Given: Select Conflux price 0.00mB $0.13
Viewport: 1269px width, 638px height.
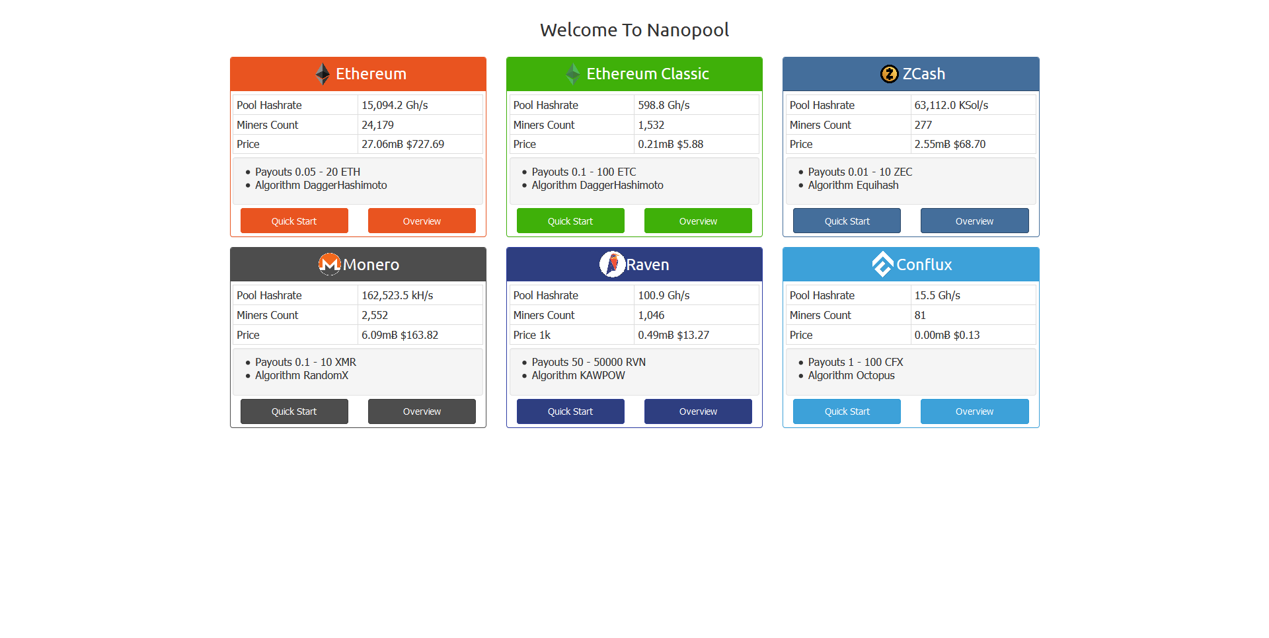Looking at the screenshot, I should (947, 335).
